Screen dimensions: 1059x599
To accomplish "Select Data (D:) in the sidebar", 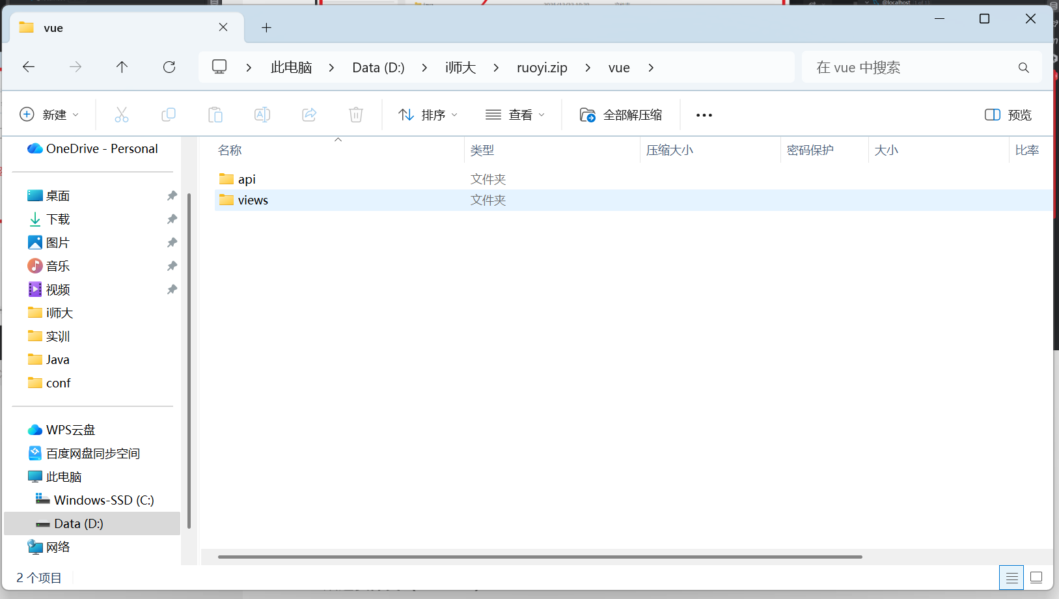I will (78, 523).
